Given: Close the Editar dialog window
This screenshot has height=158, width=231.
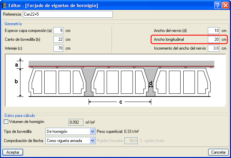Looking at the screenshot, I should point(225,5).
